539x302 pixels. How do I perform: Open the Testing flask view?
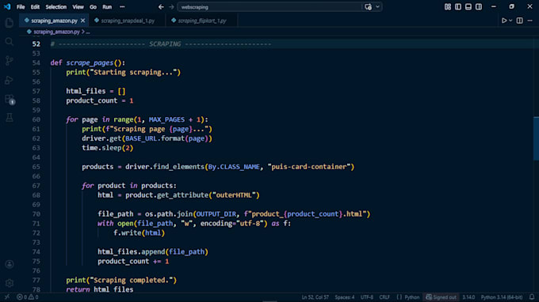[x=10, y=118]
